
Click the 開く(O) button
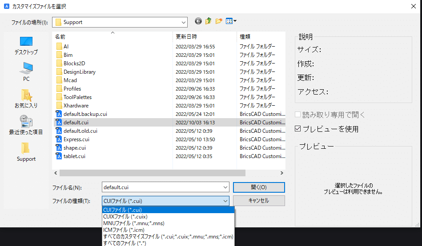point(259,187)
